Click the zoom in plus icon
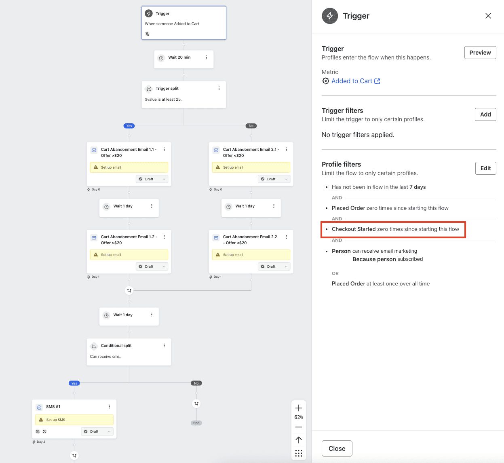Screen dimensions: 504x463 click(x=299, y=408)
